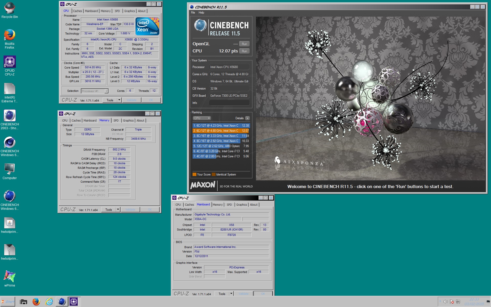Click the GeForce 7300 LE GFX Board value

click(x=229, y=96)
